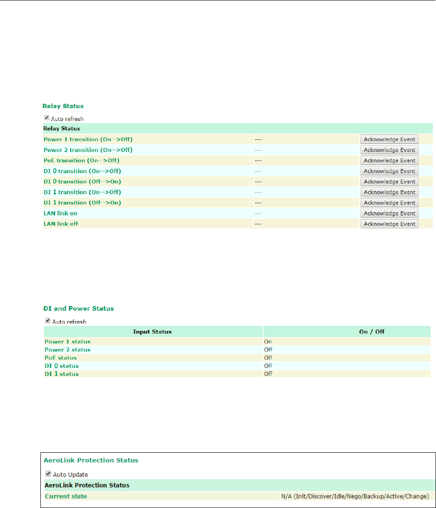Select the 'DI 1 status' row label
The height and width of the screenshot is (508, 436).
click(x=62, y=374)
